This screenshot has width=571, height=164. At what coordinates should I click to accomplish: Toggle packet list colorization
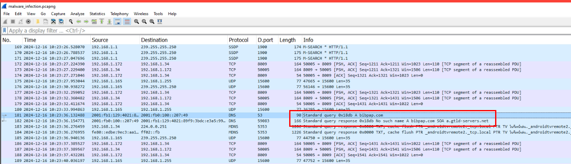click(127, 21)
